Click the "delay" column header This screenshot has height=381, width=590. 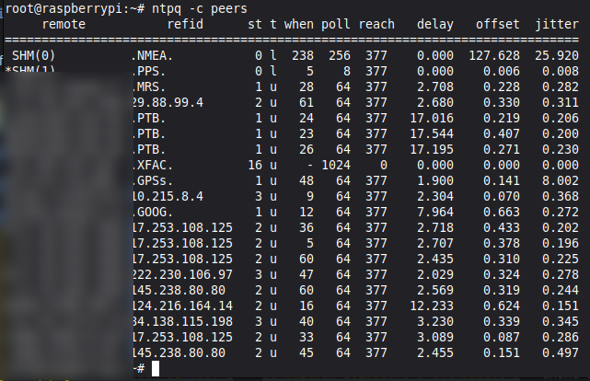tap(434, 22)
